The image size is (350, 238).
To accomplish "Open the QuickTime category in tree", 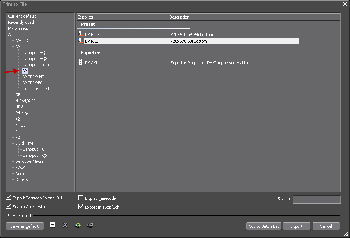I will tap(24, 143).
